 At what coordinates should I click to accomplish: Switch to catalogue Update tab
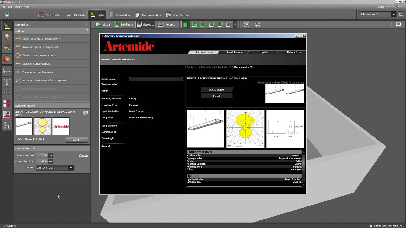[x=264, y=52]
